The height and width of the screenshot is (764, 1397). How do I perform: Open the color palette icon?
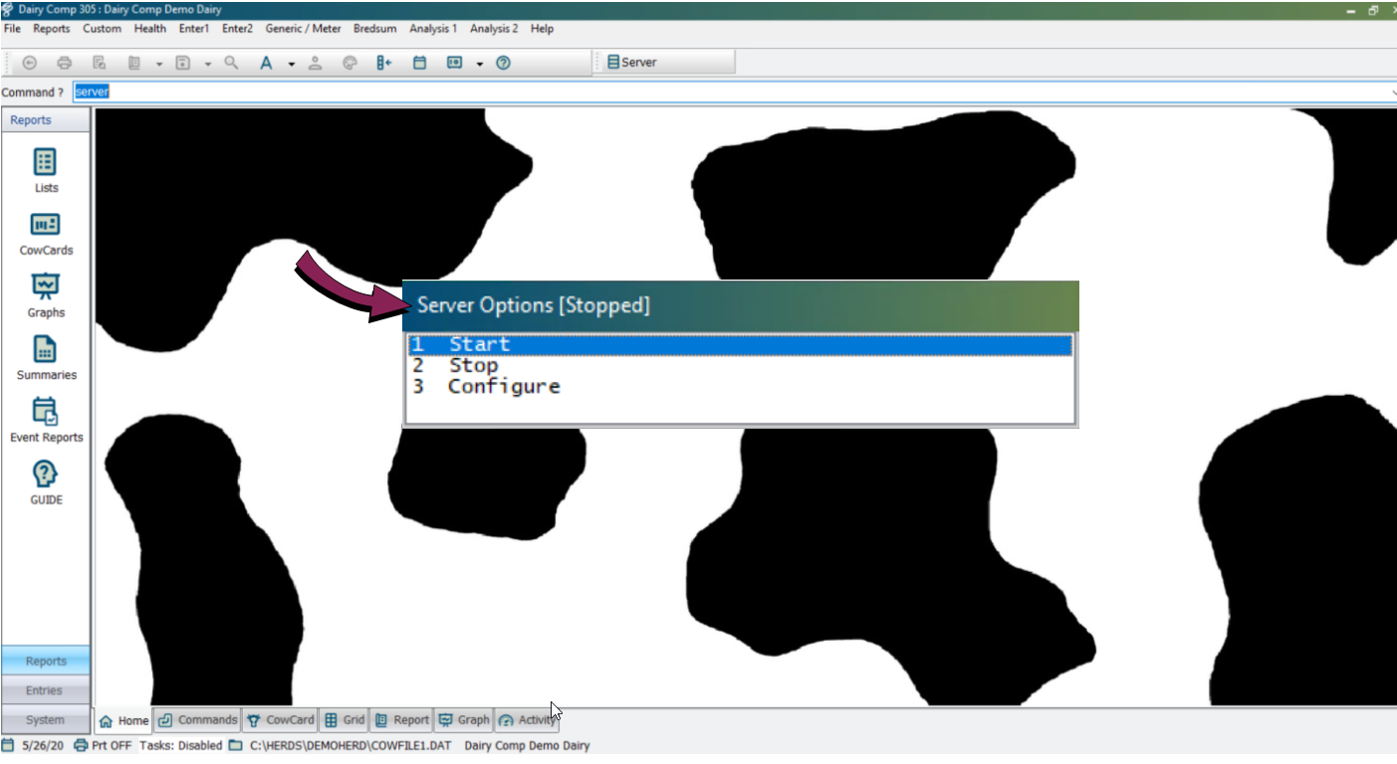(349, 63)
